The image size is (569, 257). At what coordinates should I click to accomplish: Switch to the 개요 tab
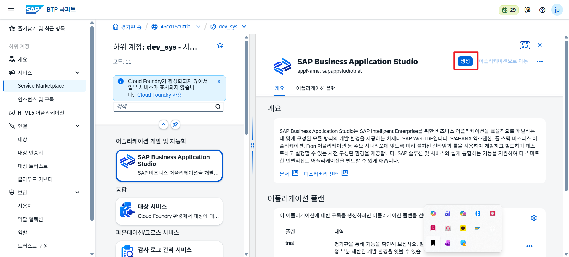[279, 88]
